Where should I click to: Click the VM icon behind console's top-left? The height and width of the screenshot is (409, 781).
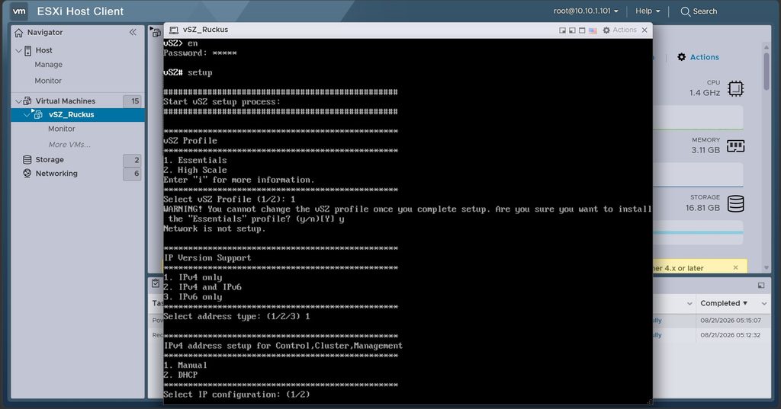[x=156, y=33]
